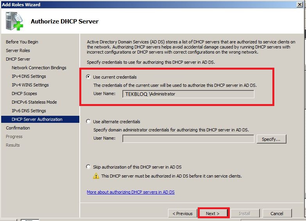Select Use alternate credentials option
The width and height of the screenshot is (306, 221).
coord(88,121)
